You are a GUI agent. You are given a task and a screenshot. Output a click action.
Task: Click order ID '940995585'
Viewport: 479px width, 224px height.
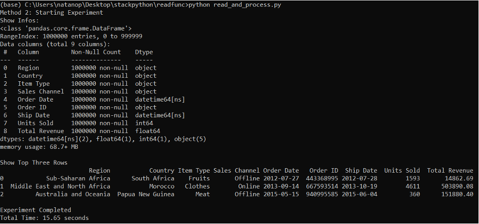click(322, 195)
